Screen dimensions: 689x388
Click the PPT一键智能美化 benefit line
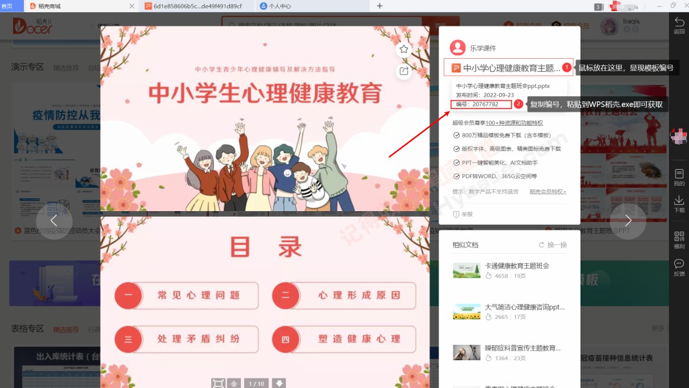[x=496, y=163]
